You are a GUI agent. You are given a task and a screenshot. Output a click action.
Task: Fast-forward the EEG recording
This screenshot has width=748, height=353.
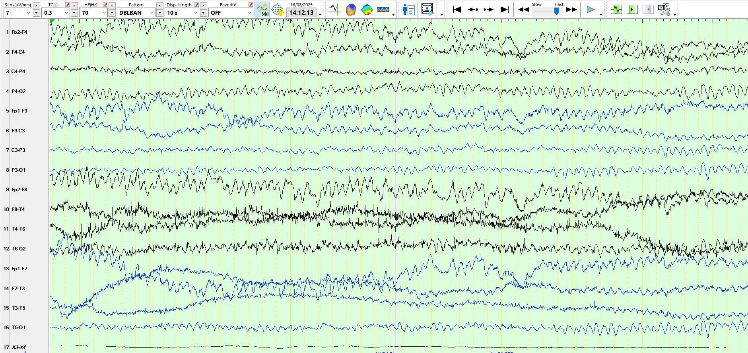tap(571, 10)
